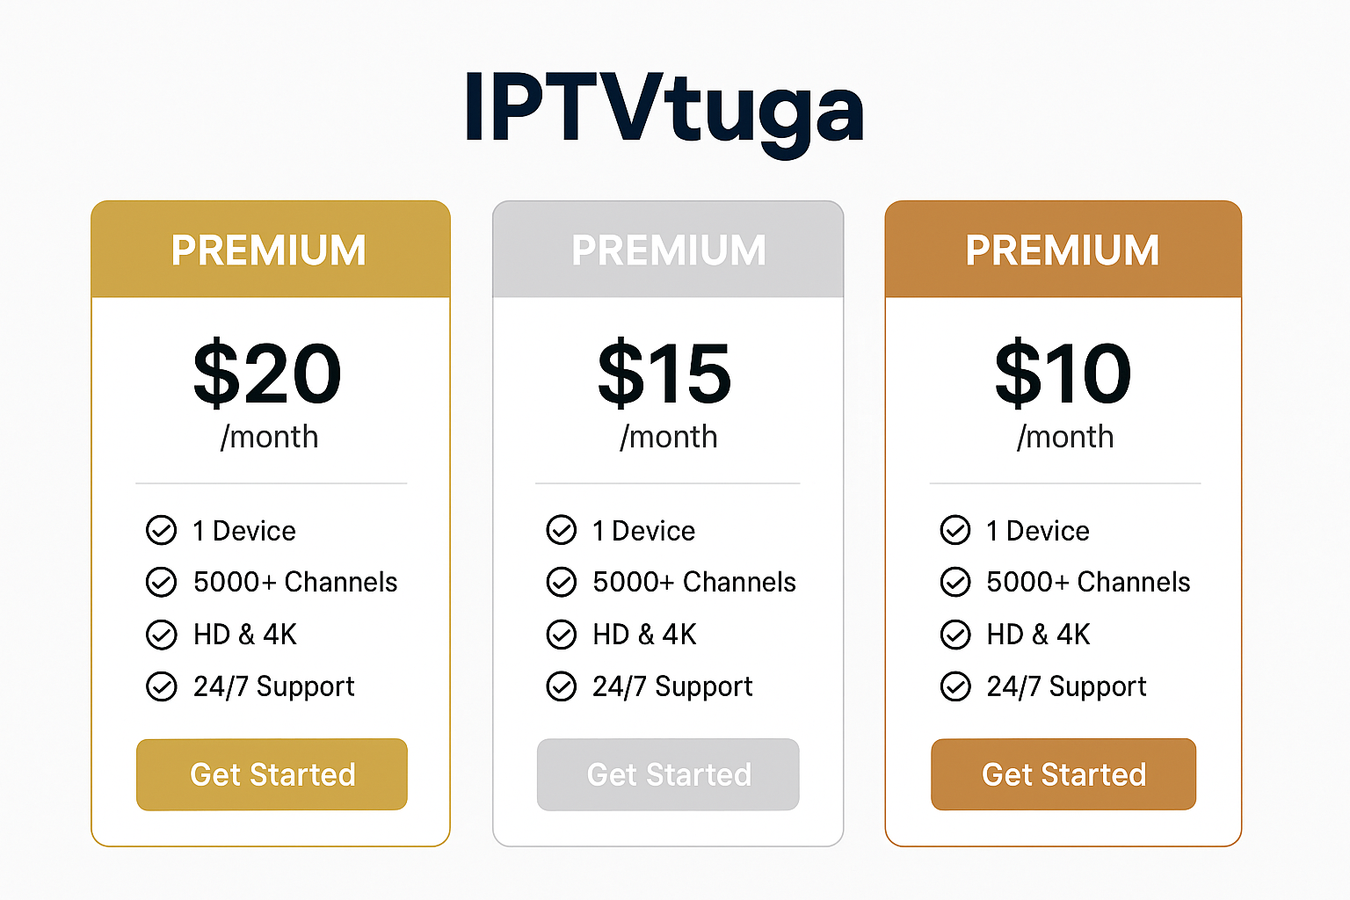The height and width of the screenshot is (900, 1350).
Task: Select the silver PREMIUM header of the $15 plan
Action: [668, 250]
